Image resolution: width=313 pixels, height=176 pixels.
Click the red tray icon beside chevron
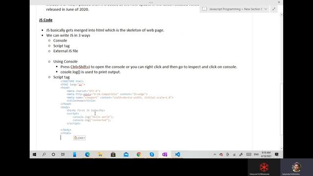(x=221, y=154)
